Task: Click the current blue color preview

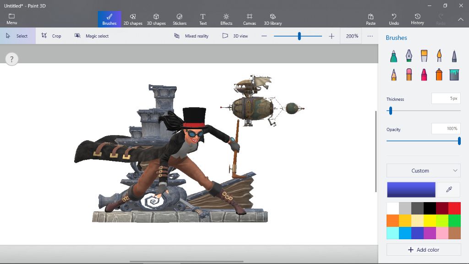Action: pos(411,189)
